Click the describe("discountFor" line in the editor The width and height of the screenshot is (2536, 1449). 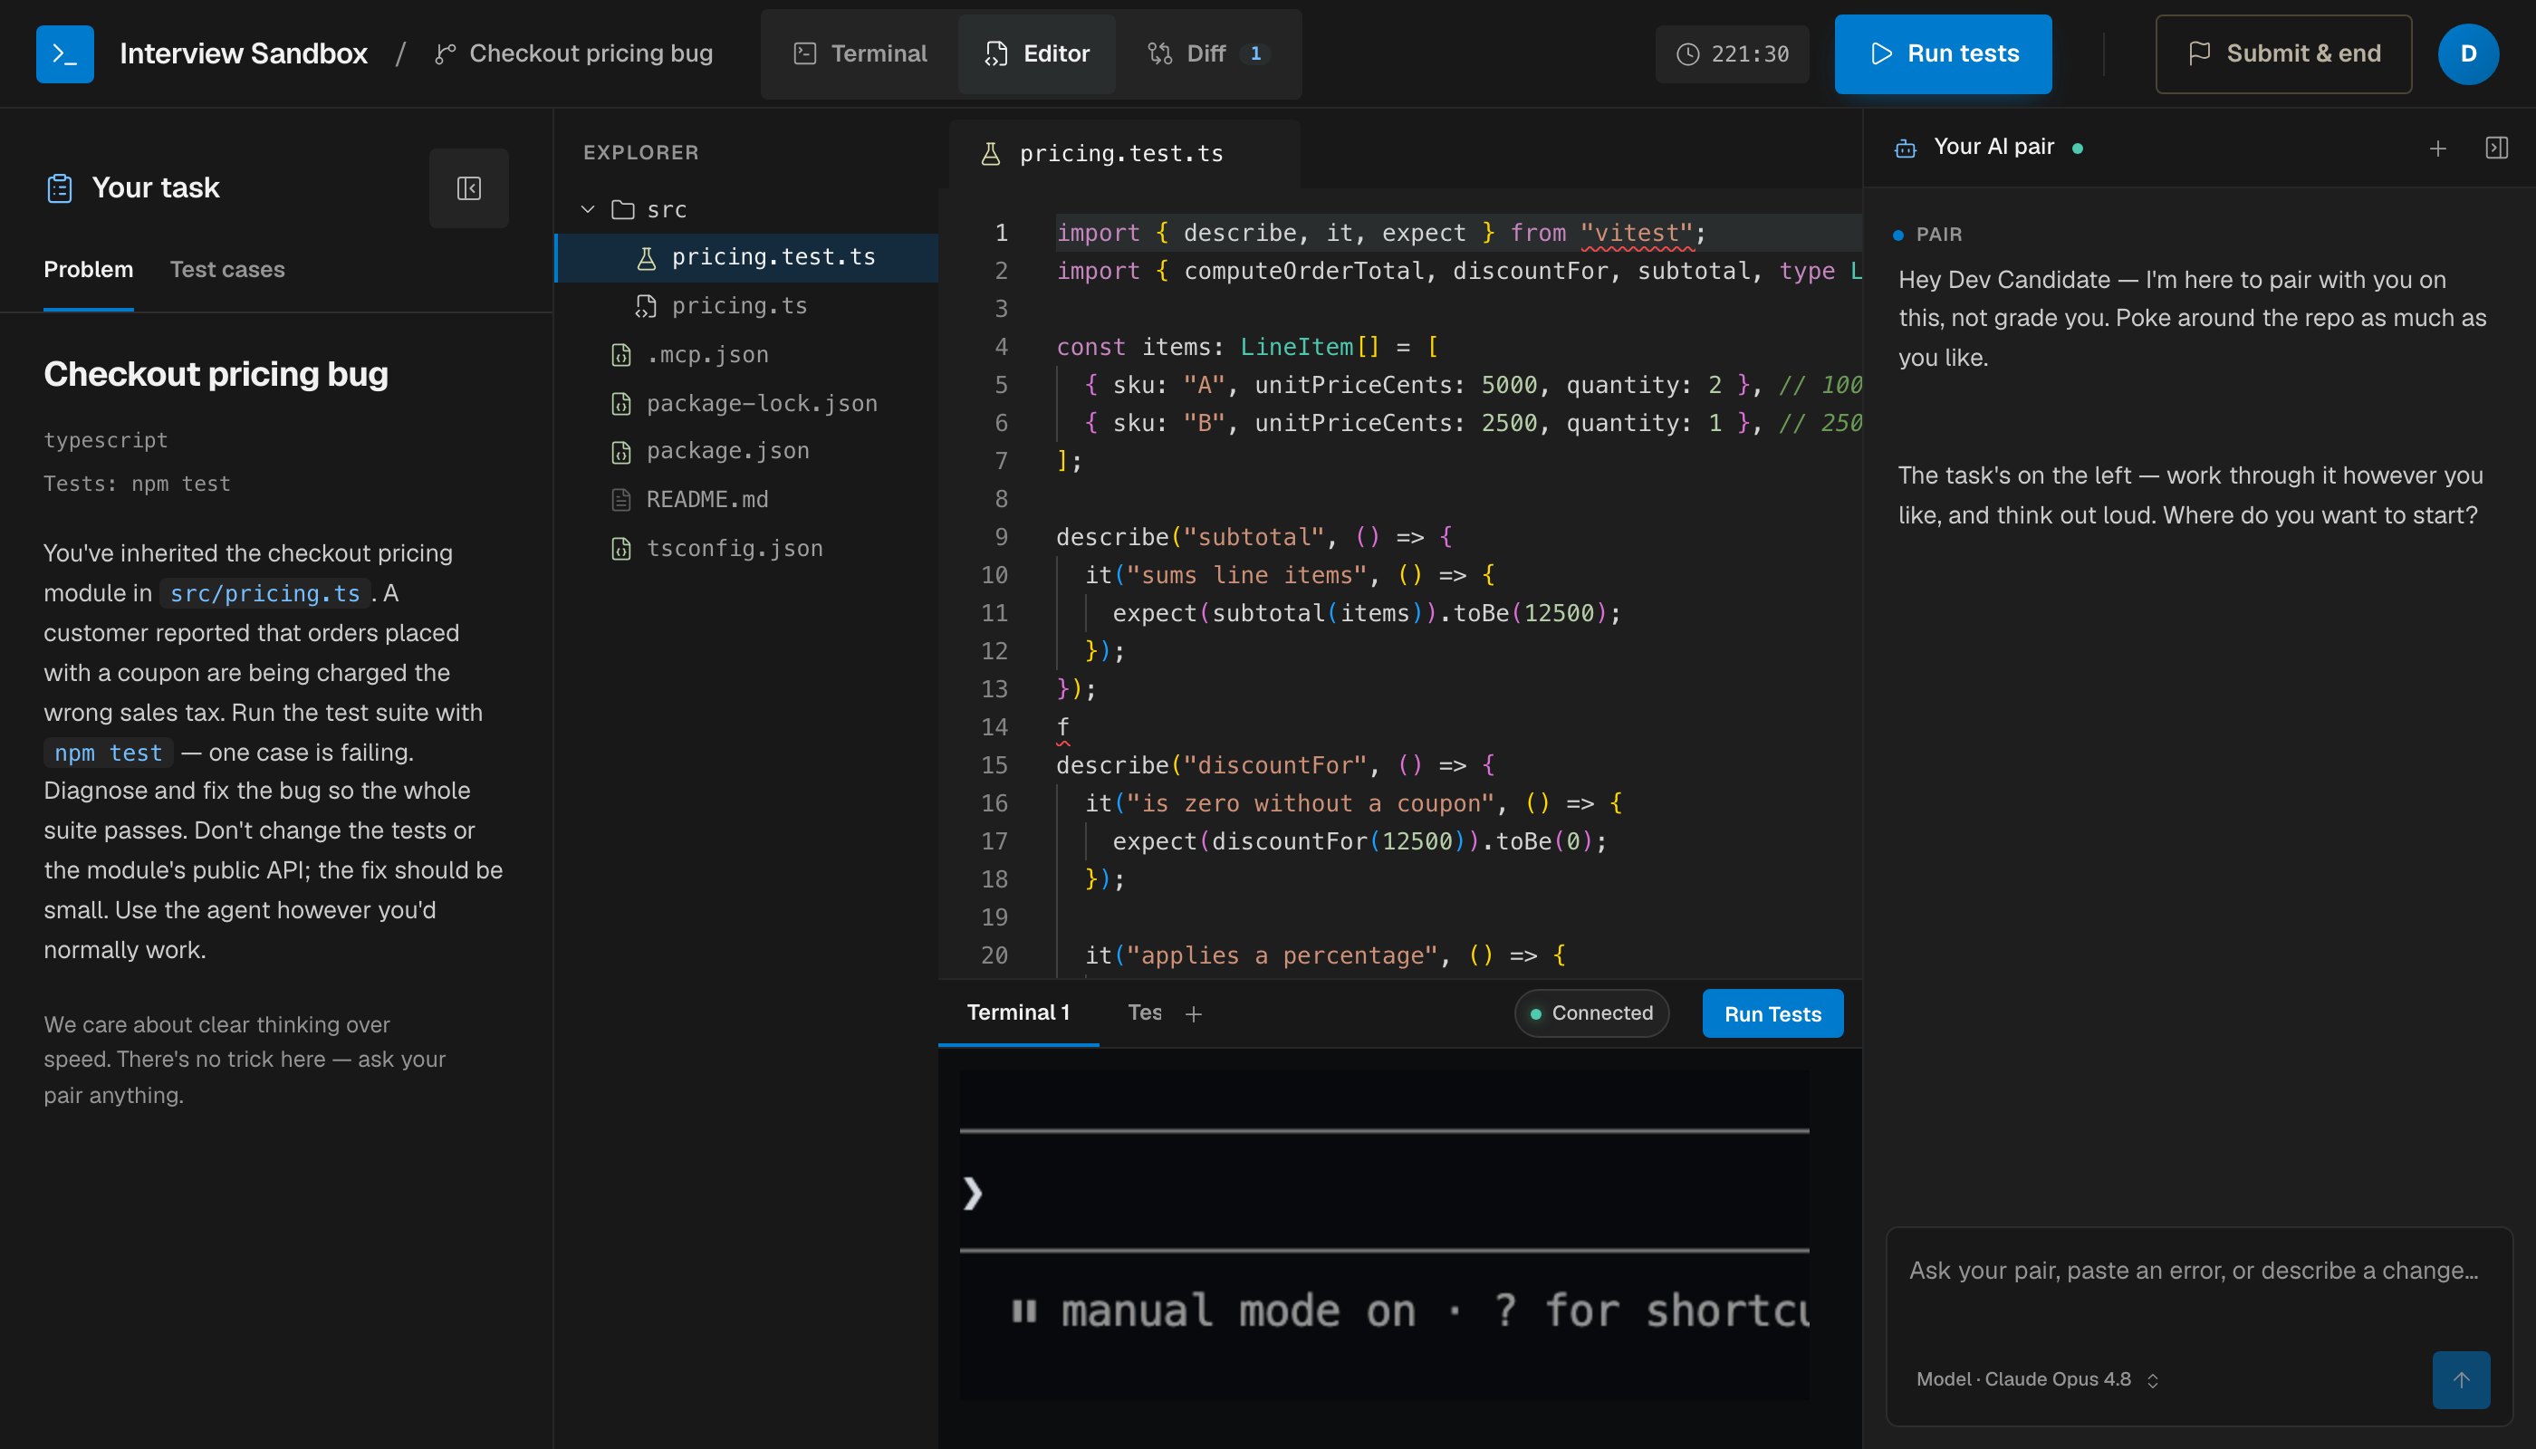(x=1275, y=765)
